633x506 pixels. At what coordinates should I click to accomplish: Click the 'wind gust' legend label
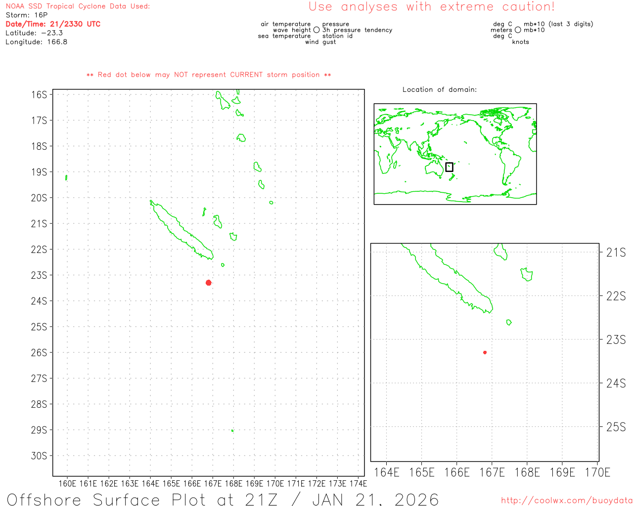[320, 42]
